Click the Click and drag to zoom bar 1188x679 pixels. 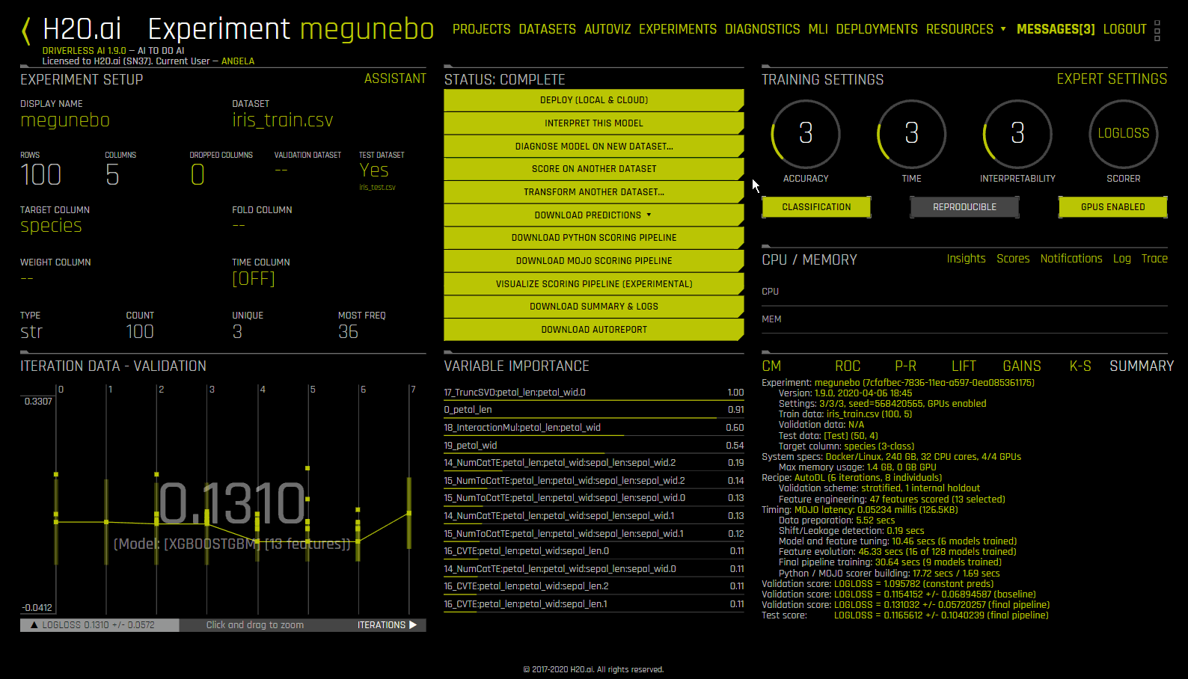click(x=255, y=625)
